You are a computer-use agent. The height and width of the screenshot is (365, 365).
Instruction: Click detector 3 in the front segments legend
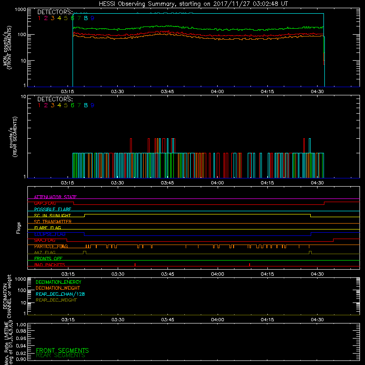52,18
